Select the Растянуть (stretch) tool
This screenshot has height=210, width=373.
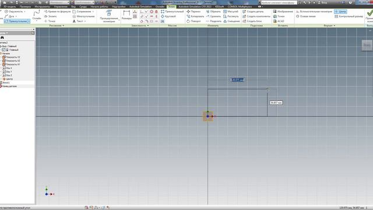[231, 16]
